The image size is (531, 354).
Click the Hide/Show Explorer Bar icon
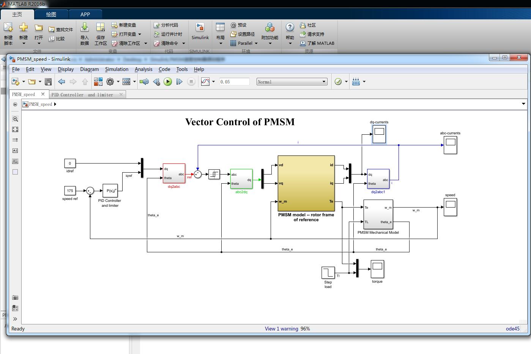click(x=15, y=104)
